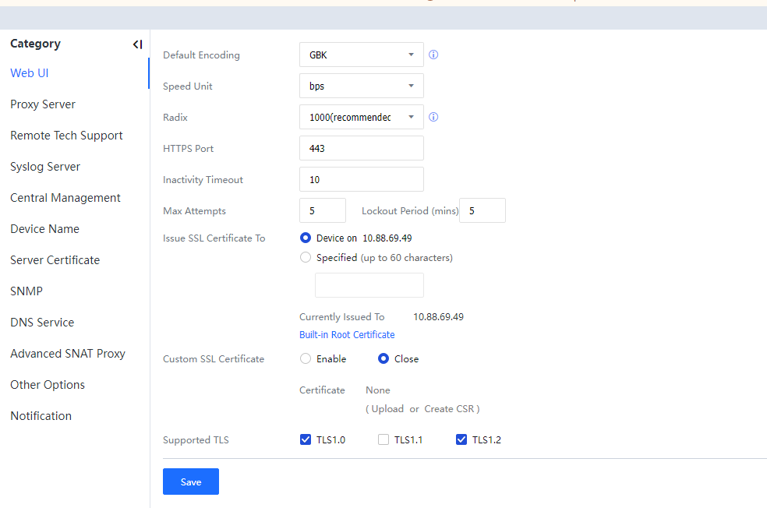Collapse the Category sidebar panel

[x=137, y=44]
